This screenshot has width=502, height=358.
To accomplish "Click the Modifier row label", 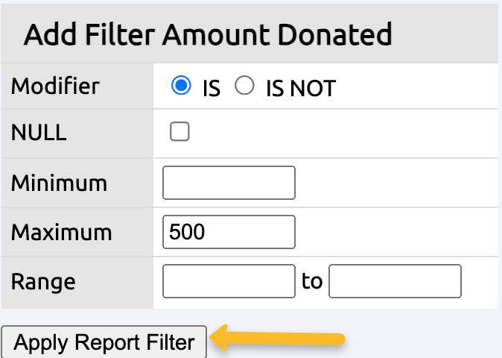I will (x=55, y=86).
